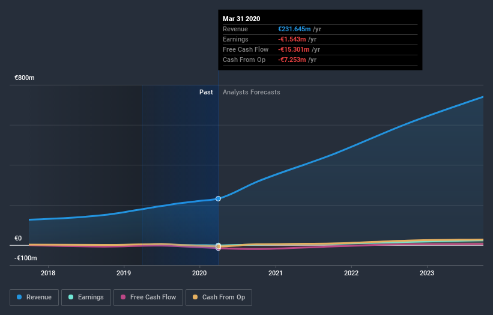The height and width of the screenshot is (315, 493).
Task: Click the Earnings row label in tooltip
Action: 235,39
